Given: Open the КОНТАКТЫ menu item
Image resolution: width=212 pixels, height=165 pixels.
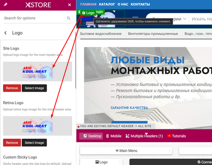Looking at the screenshot, I should pos(140,4).
